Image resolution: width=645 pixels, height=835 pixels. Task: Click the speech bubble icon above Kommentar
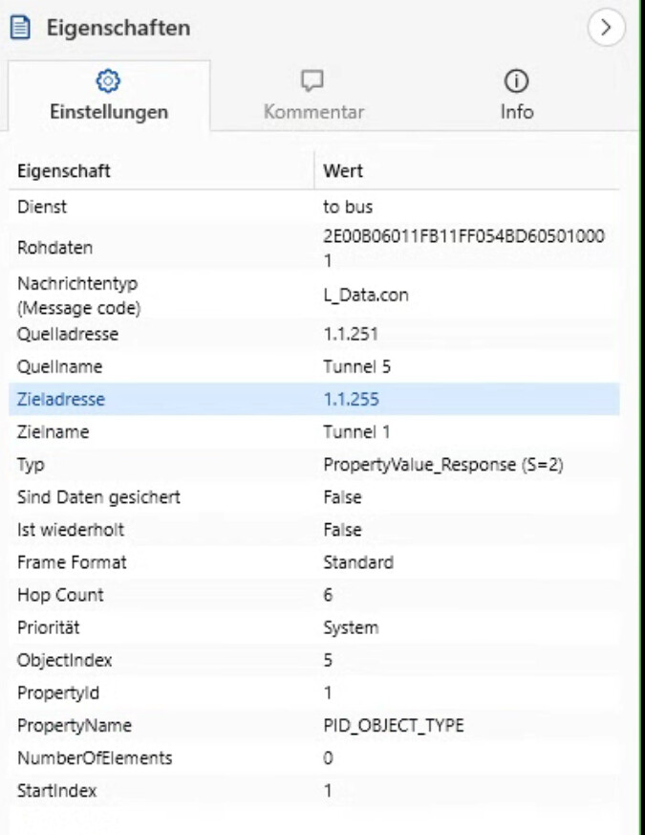point(312,80)
